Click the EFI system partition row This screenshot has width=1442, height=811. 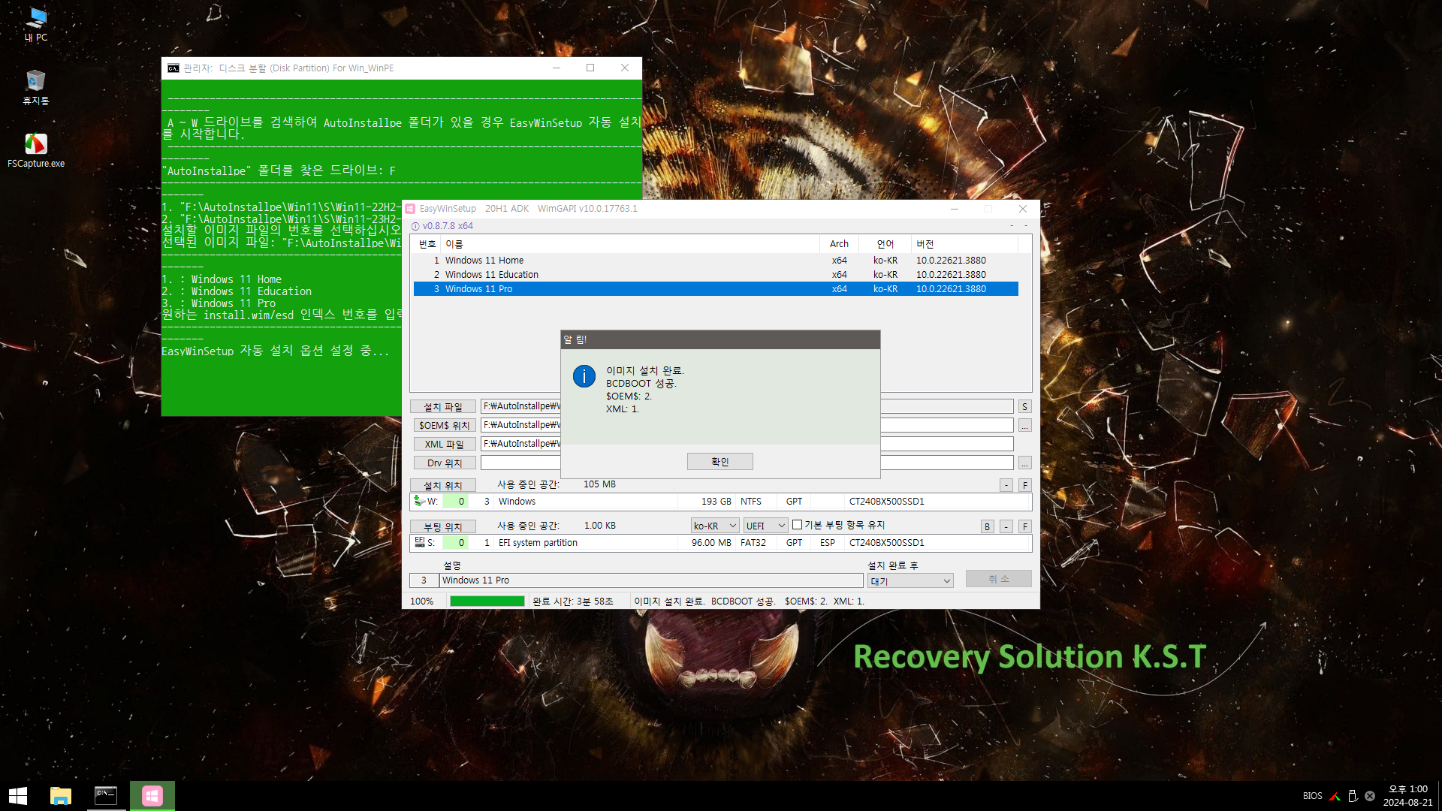pos(721,543)
